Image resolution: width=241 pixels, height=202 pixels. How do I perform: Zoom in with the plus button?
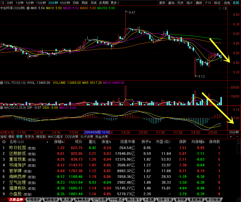[x=231, y=137]
